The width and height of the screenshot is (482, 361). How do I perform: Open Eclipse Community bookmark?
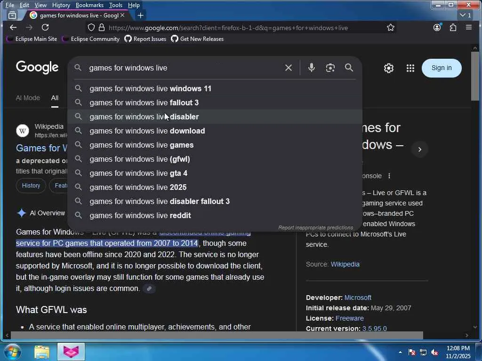(x=91, y=39)
